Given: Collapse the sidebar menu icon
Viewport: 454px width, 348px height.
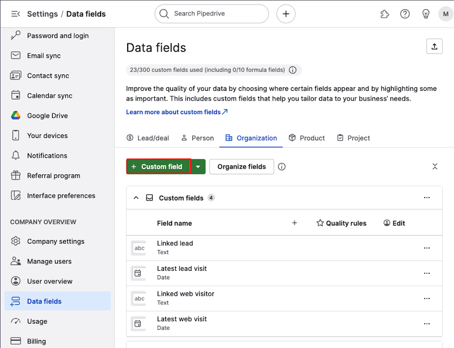Looking at the screenshot, I should click(16, 14).
